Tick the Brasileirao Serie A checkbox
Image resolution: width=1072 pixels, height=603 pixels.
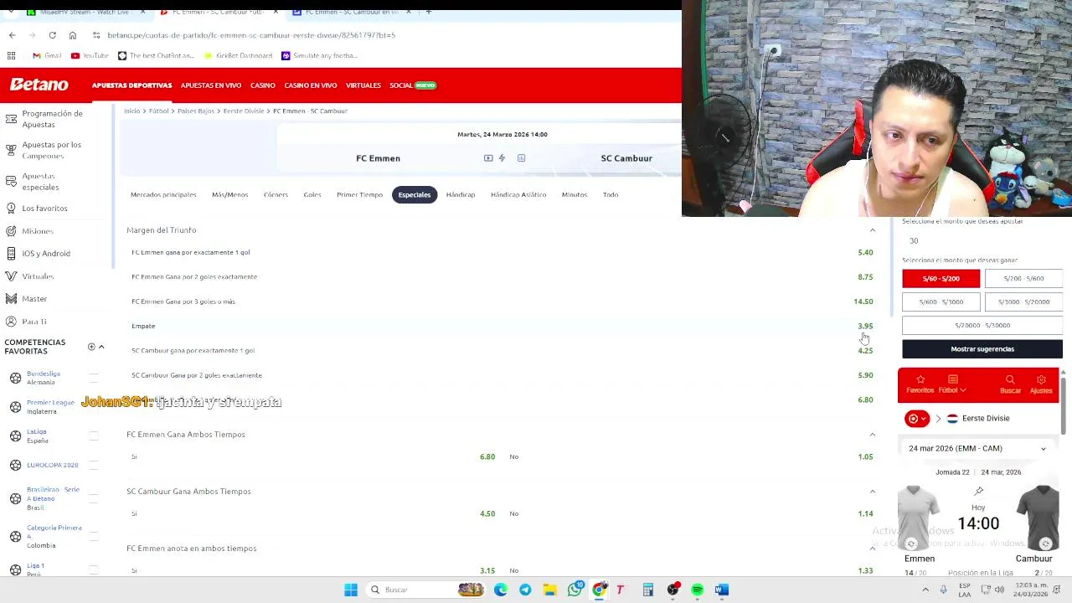(x=94, y=498)
